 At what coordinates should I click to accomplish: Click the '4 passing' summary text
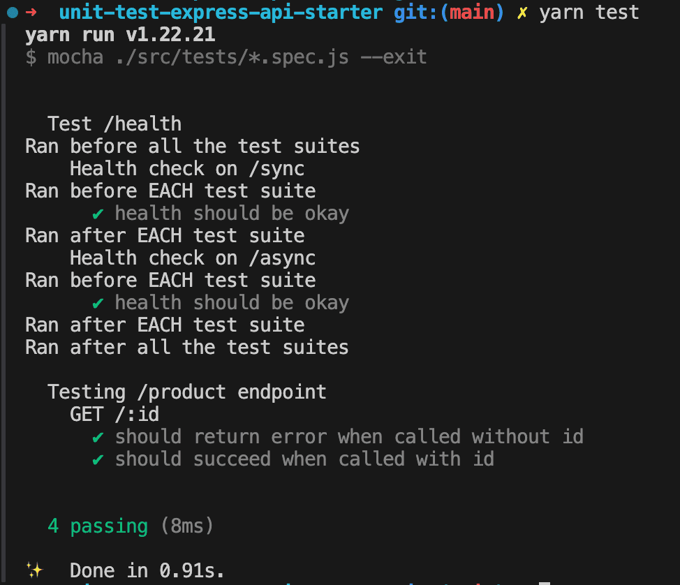pos(98,526)
